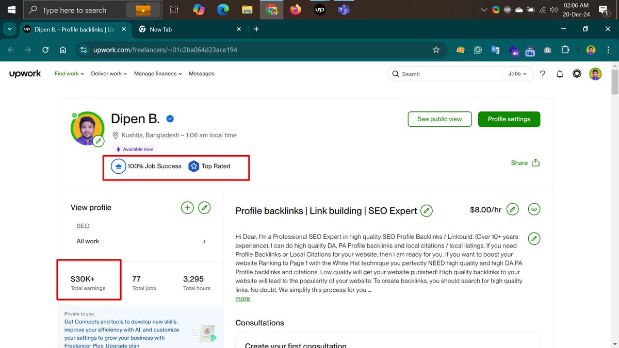Click the Top Rated star badge

[x=193, y=166]
